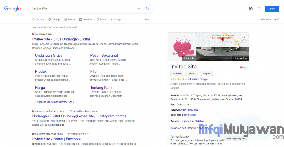Click the small Invitee logo in panel

click(x=243, y=67)
